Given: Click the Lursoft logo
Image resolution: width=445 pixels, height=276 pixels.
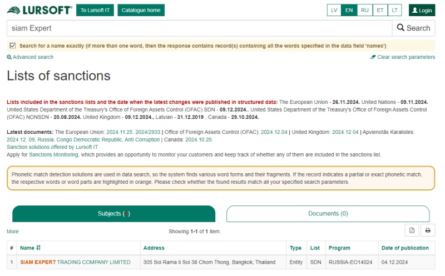Looking at the screenshot, I should 39,10.
